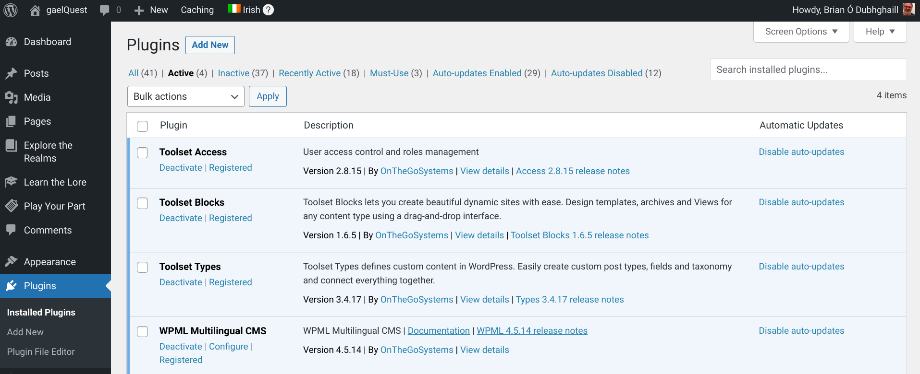Viewport: 920px width, 374px height.
Task: Disable auto-updates for Toolset Types
Action: (801, 266)
